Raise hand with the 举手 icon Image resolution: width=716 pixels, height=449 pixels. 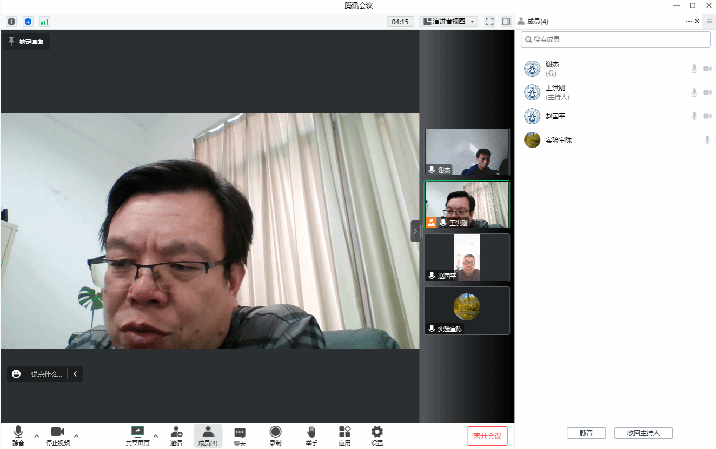pyautogui.click(x=311, y=435)
